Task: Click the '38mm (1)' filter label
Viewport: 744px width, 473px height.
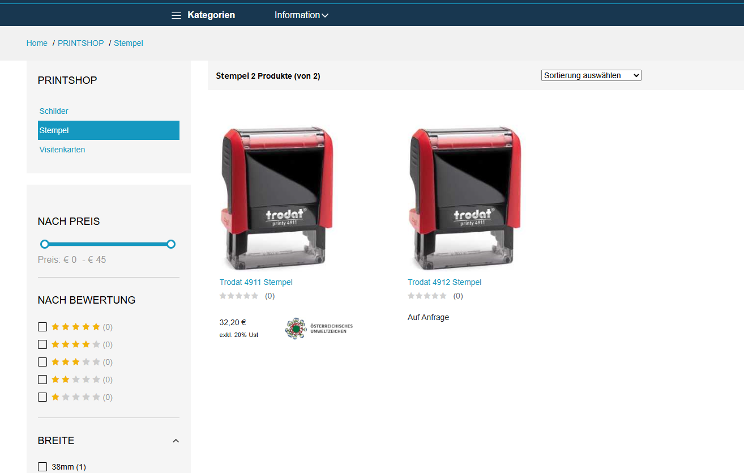Action: click(x=69, y=467)
